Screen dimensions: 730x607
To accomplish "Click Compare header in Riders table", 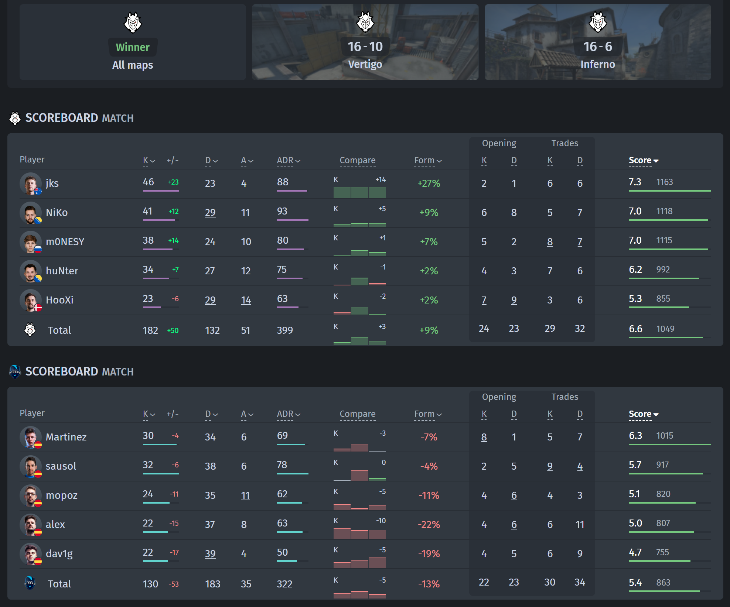I will coord(358,414).
